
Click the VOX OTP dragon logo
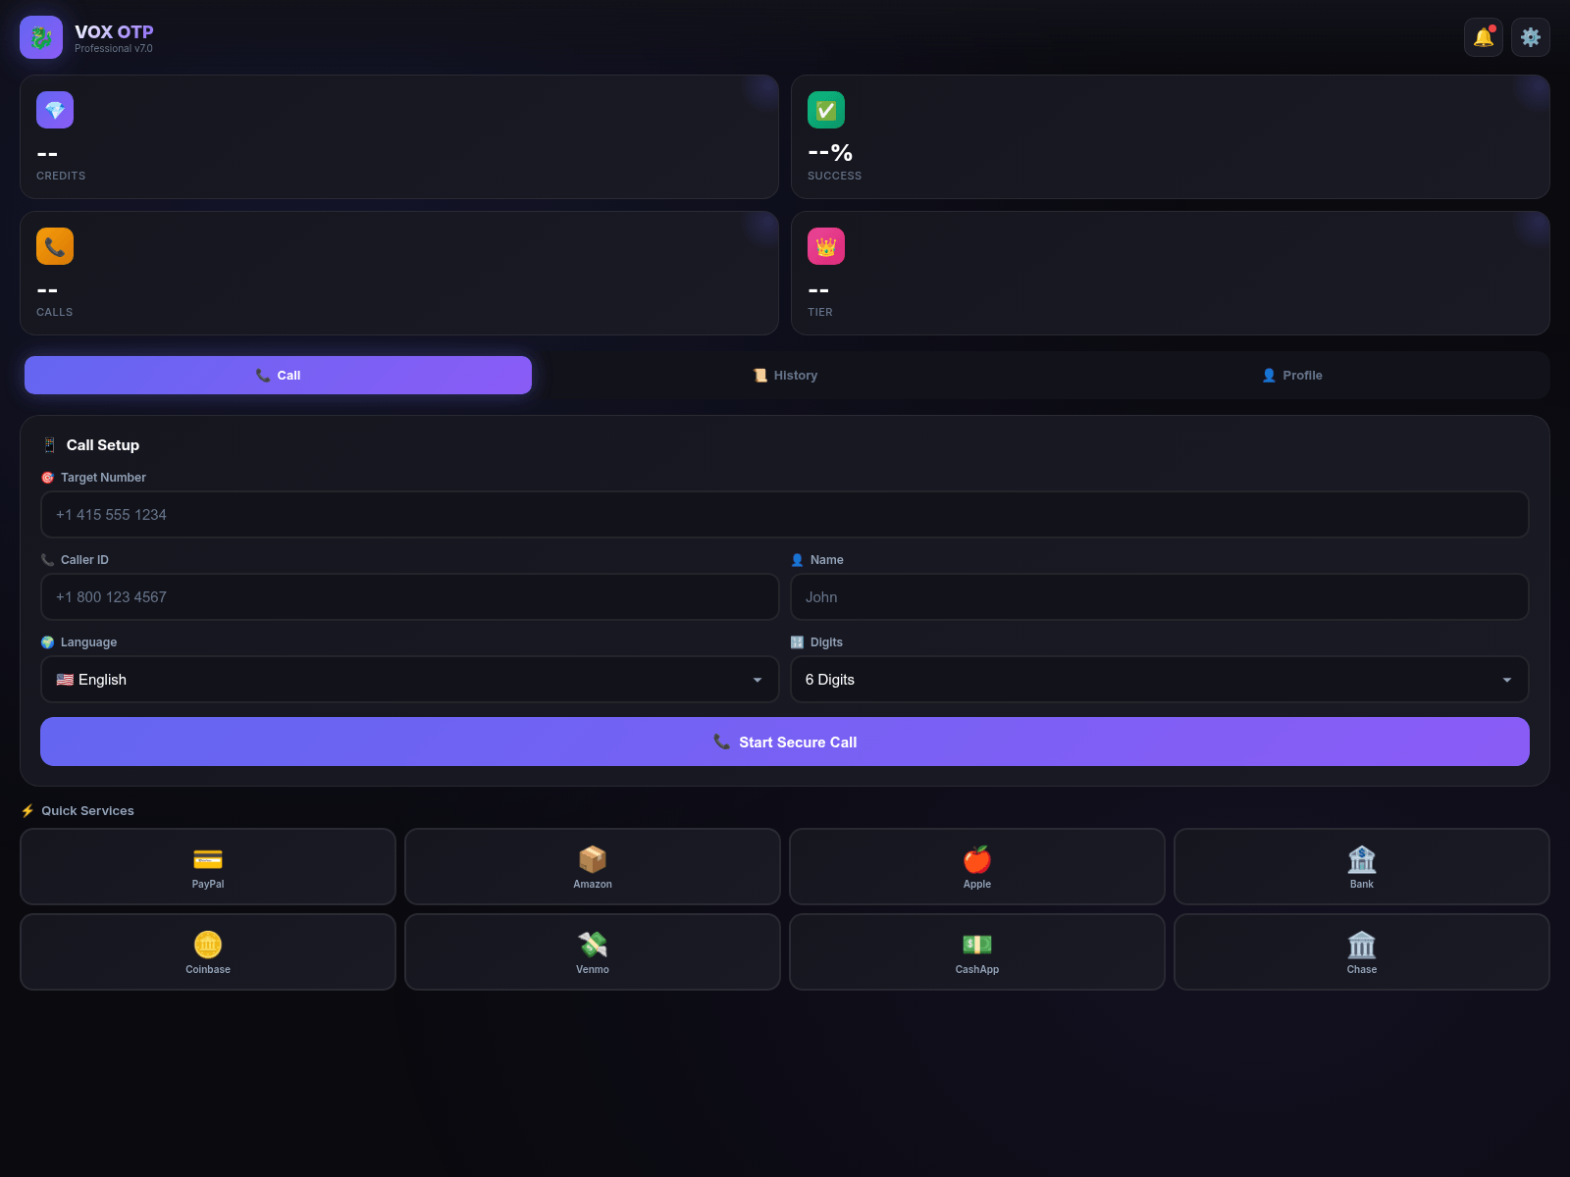tap(41, 37)
